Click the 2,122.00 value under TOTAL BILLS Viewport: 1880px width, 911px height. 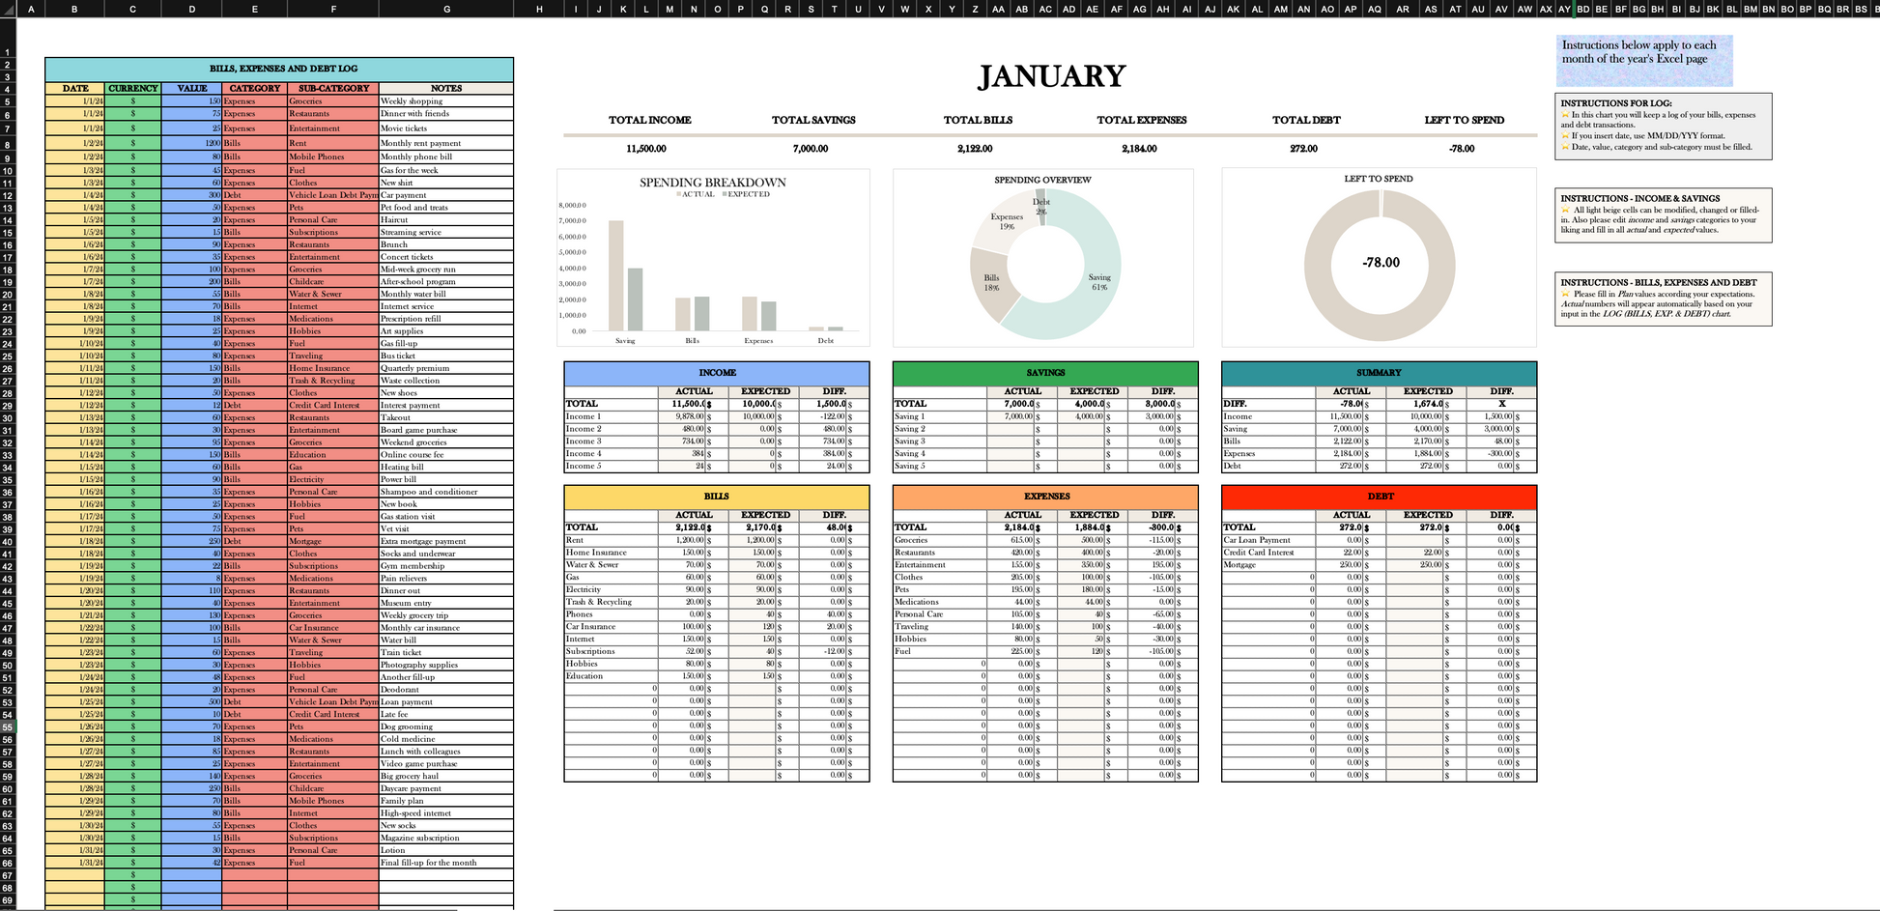pyautogui.click(x=975, y=149)
